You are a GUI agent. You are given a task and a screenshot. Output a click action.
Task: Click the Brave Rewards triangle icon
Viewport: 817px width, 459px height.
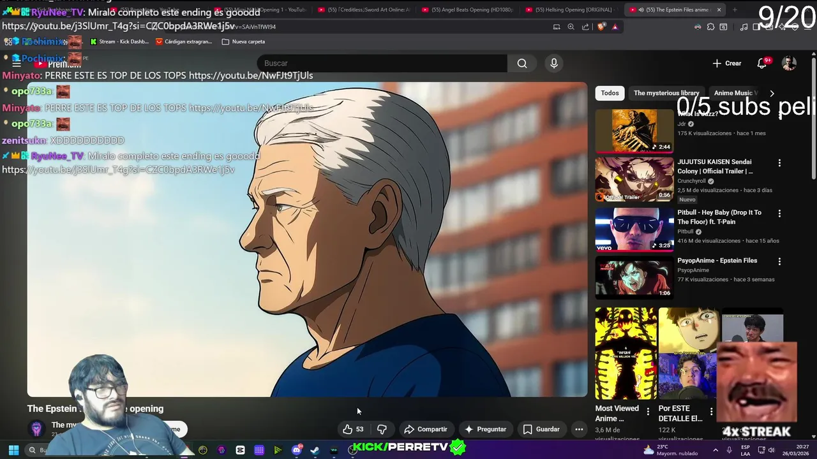point(615,27)
